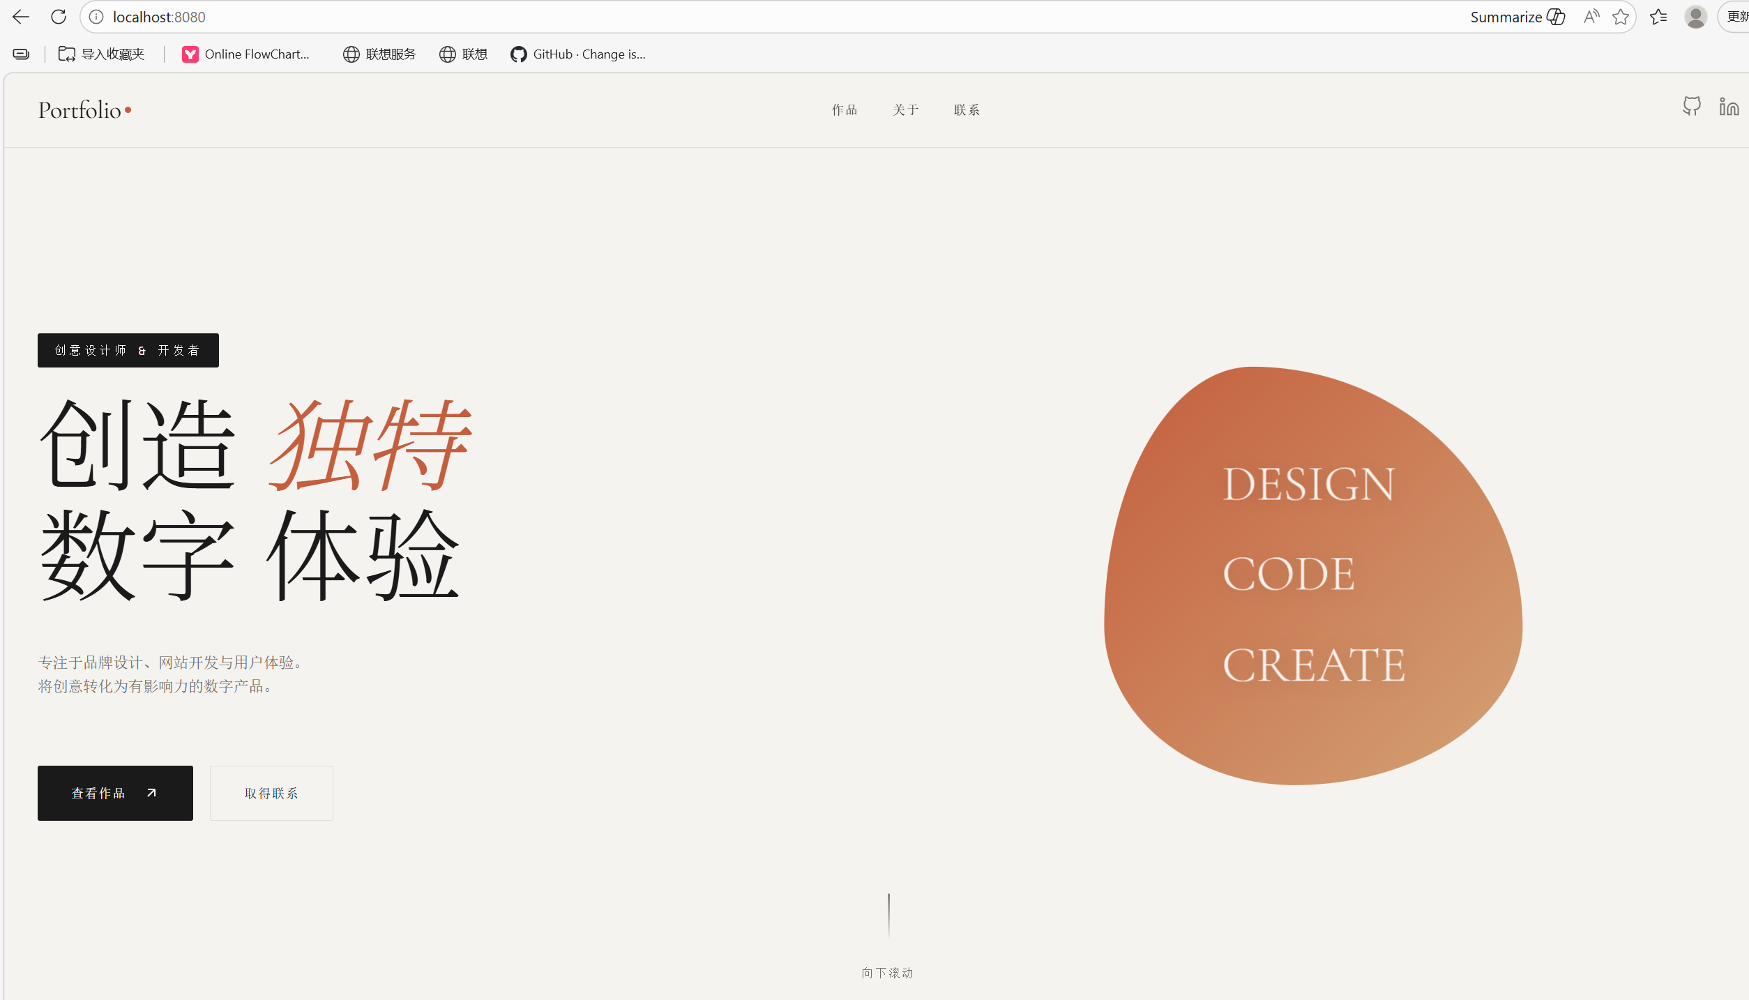
Task: Select 作品 in the navigation menu
Action: click(x=845, y=109)
